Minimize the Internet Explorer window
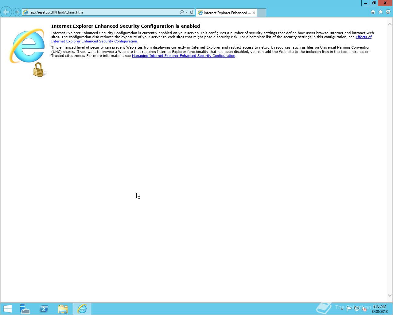 [365, 3]
